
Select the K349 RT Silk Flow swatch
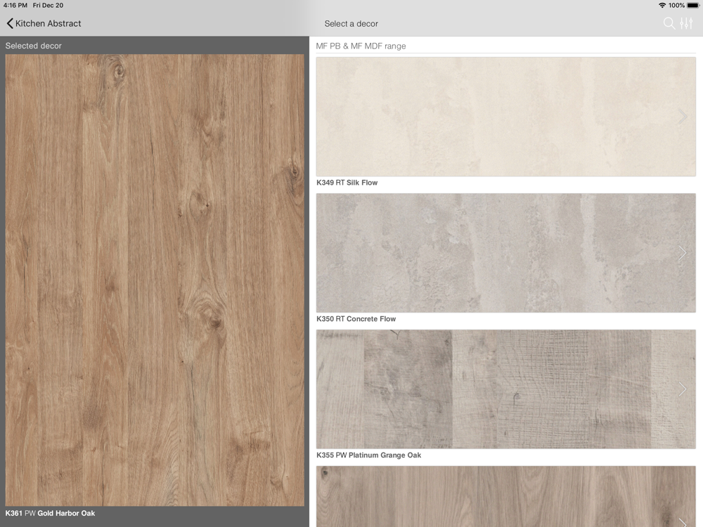tap(505, 117)
